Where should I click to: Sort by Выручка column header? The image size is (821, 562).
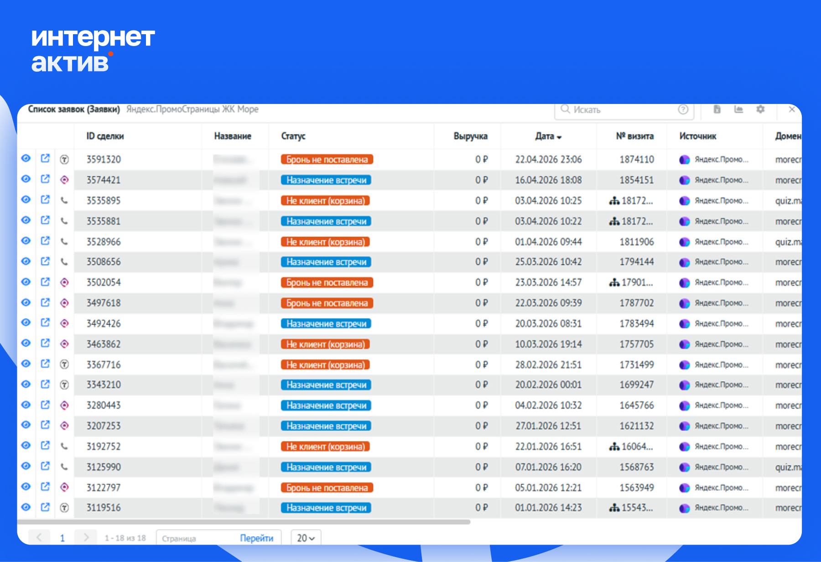[x=470, y=136]
